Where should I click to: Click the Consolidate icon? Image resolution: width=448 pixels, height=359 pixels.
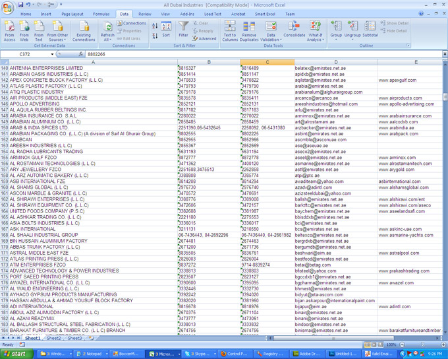click(x=294, y=30)
